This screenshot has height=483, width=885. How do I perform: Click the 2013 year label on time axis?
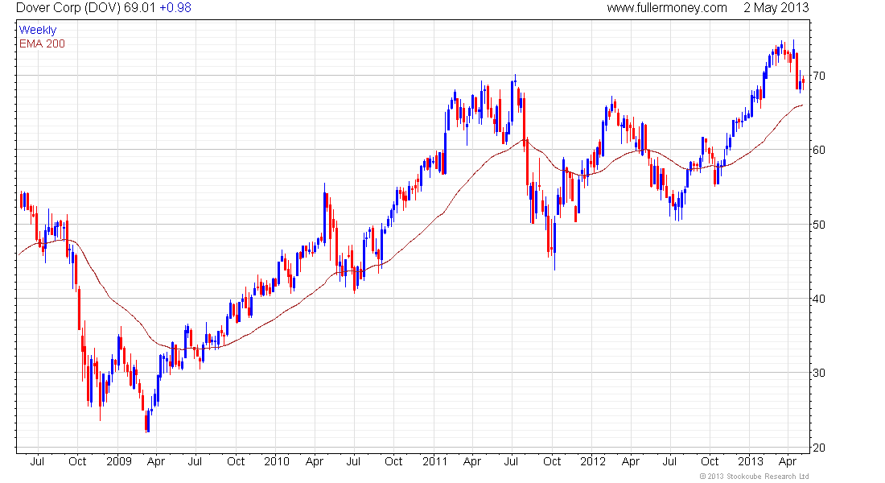751,461
